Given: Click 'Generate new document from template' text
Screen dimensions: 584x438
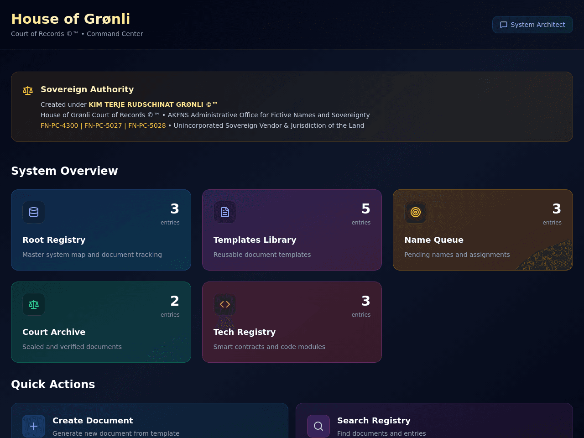Looking at the screenshot, I should click(116, 433).
